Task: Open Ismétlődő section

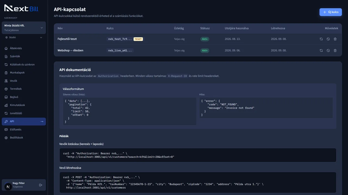Action: point(24,113)
